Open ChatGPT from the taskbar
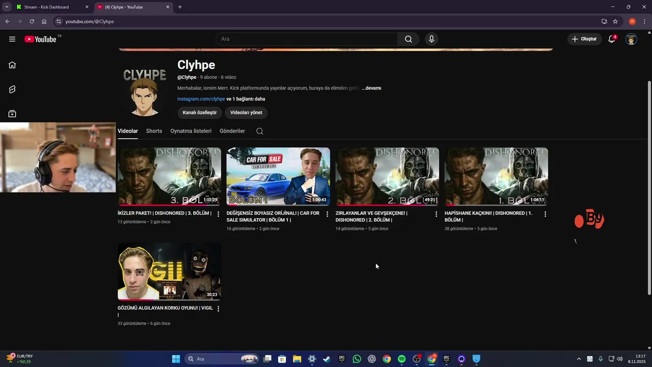Screen dimensions: 652x367 [372, 359]
